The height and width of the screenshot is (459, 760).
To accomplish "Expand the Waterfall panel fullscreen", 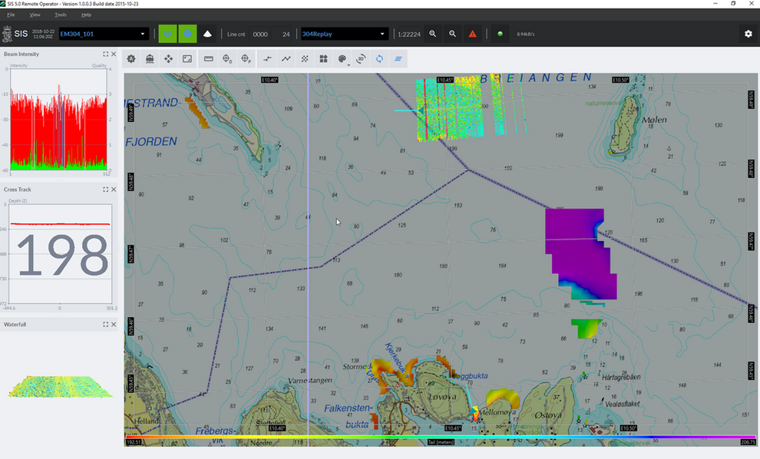I will point(106,325).
